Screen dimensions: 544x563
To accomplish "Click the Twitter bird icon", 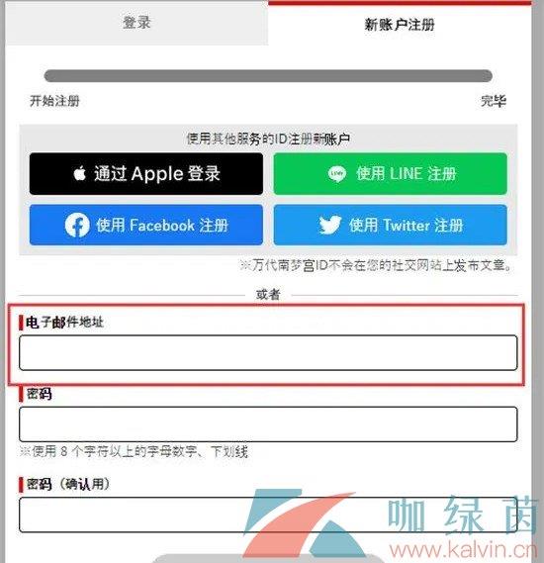I will pyautogui.click(x=329, y=225).
